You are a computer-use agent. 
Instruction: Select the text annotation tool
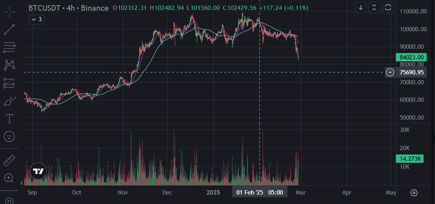click(9, 119)
